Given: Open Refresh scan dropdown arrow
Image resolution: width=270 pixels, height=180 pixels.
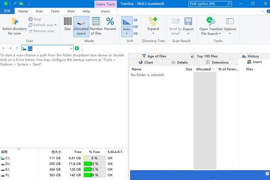Looking at the screenshot, I should tap(56, 25).
